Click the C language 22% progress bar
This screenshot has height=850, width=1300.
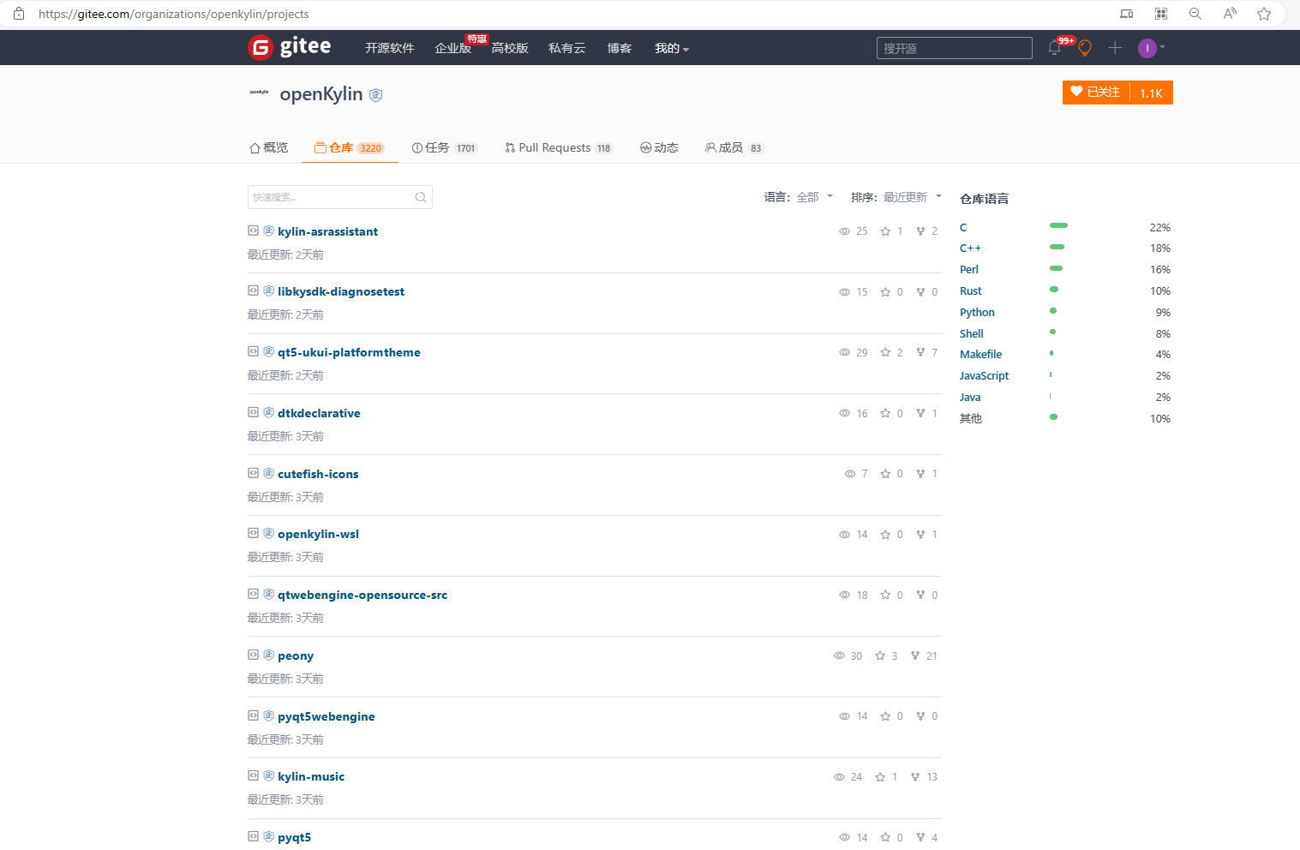(1058, 225)
